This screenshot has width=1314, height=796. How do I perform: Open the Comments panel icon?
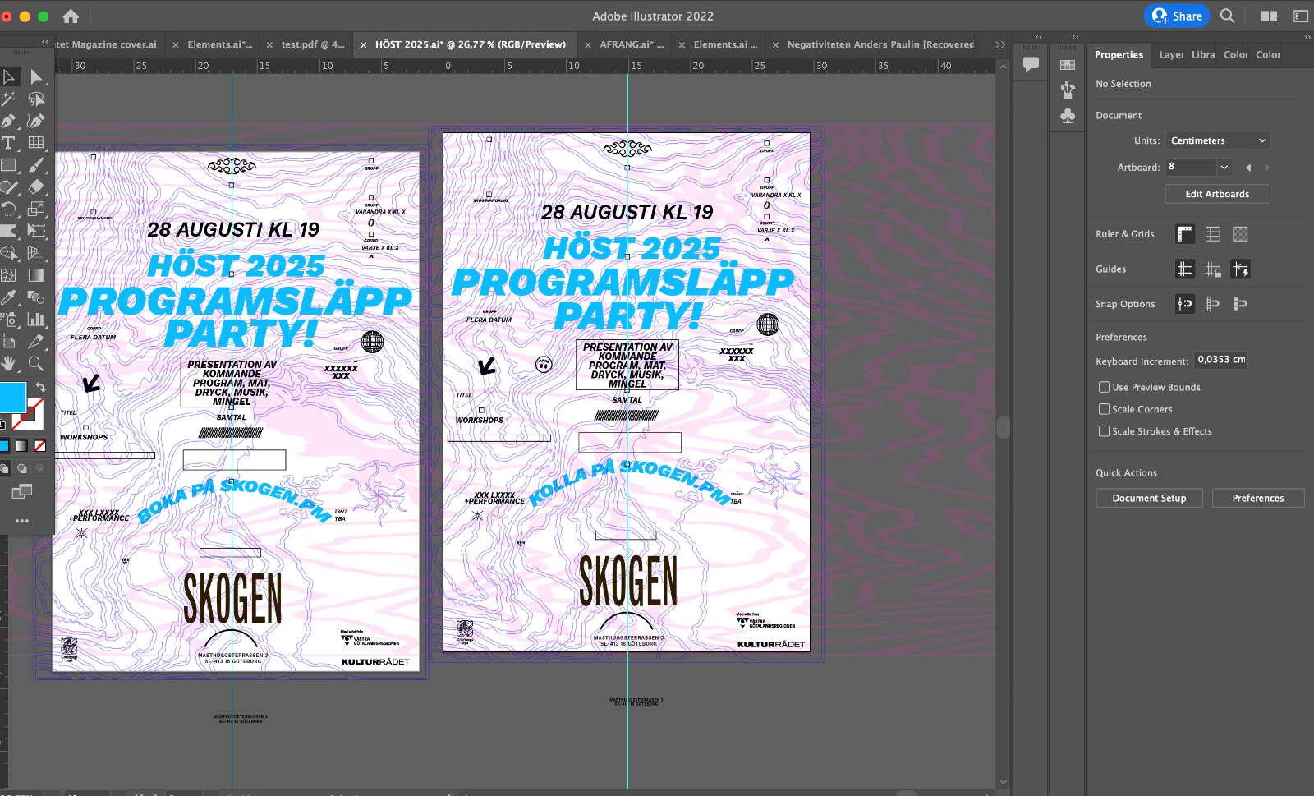pyautogui.click(x=1031, y=64)
